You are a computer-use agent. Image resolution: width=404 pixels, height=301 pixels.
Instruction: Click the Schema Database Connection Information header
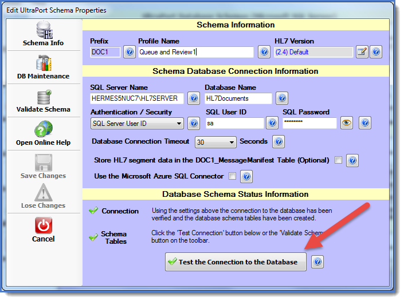pos(236,72)
